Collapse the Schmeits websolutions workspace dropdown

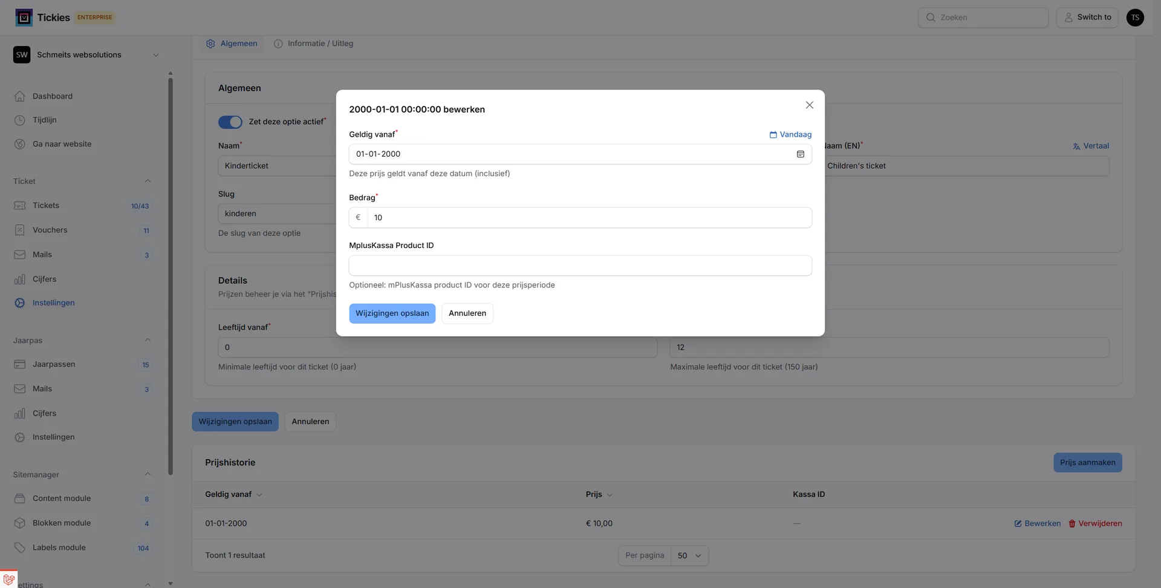[156, 54]
